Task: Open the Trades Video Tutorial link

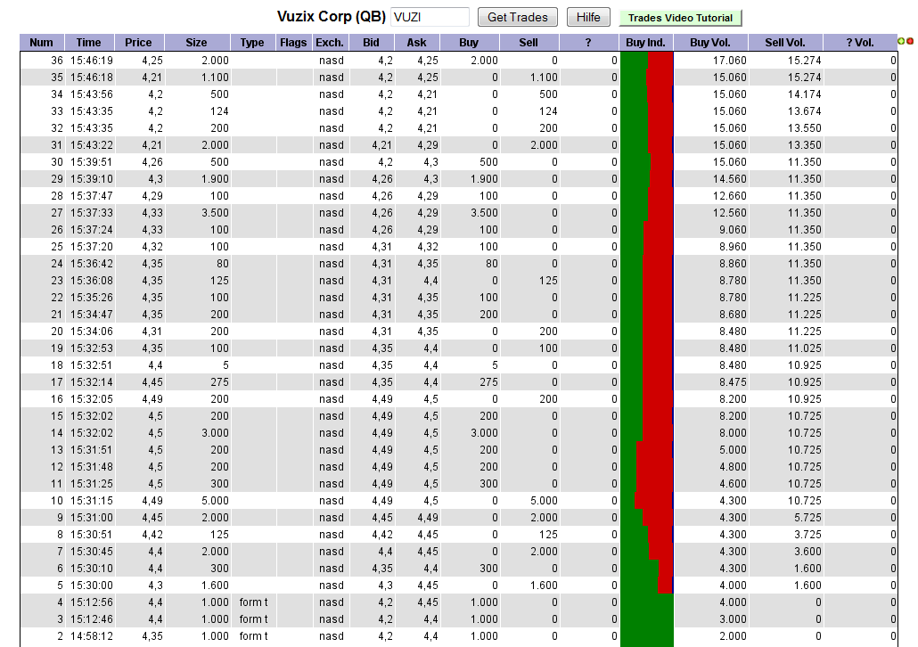Action: click(680, 18)
